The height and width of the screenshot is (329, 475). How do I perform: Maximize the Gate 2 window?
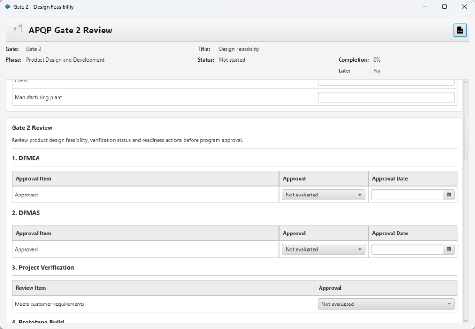tap(444, 7)
